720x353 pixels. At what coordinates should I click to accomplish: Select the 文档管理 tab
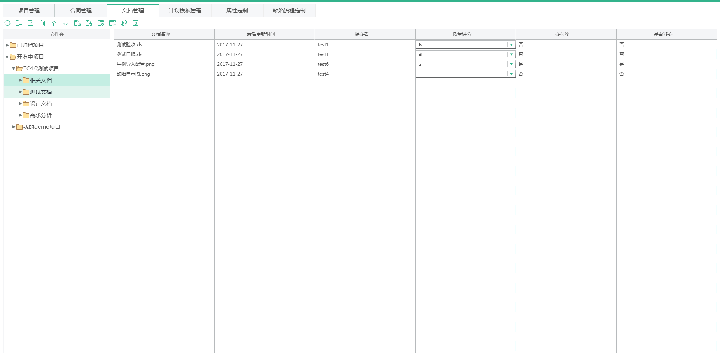tap(133, 11)
